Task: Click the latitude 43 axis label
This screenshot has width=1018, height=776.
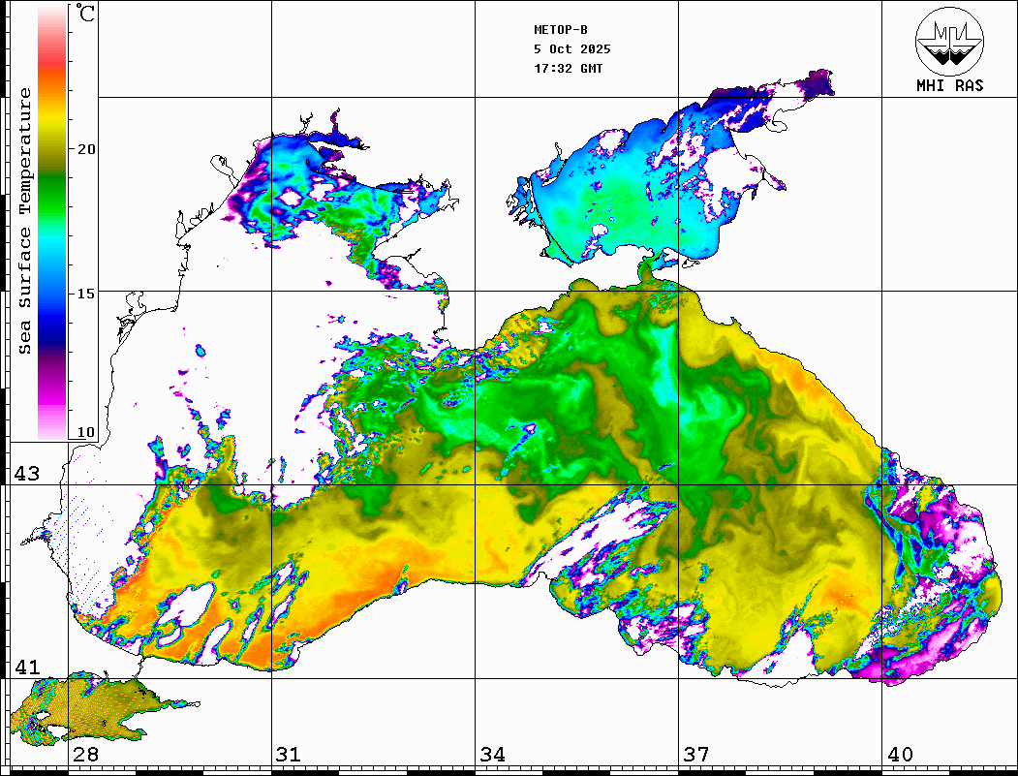Action: click(26, 474)
